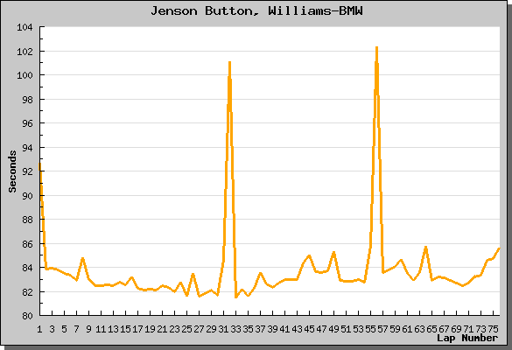Viewport: 512px width, 350px height.
Task: Click lap number 75 on x-axis
Action: pyautogui.click(x=493, y=329)
